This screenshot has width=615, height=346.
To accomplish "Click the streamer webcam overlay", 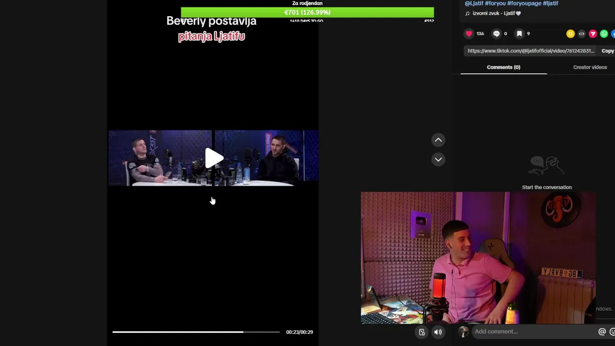I will [479, 258].
